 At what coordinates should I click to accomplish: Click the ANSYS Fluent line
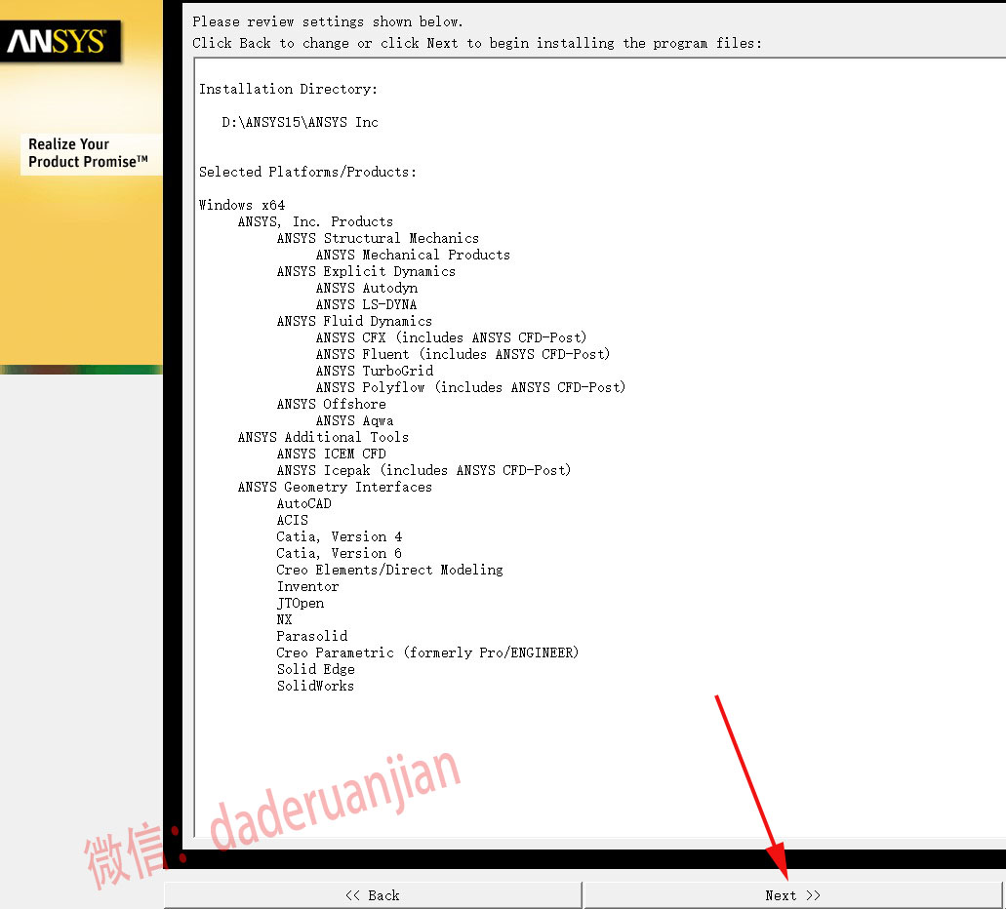point(463,354)
